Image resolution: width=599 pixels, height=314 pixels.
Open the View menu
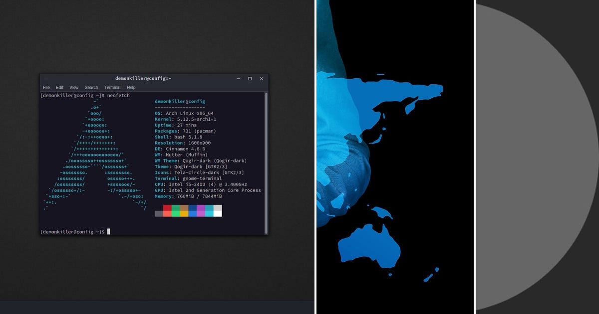point(74,87)
